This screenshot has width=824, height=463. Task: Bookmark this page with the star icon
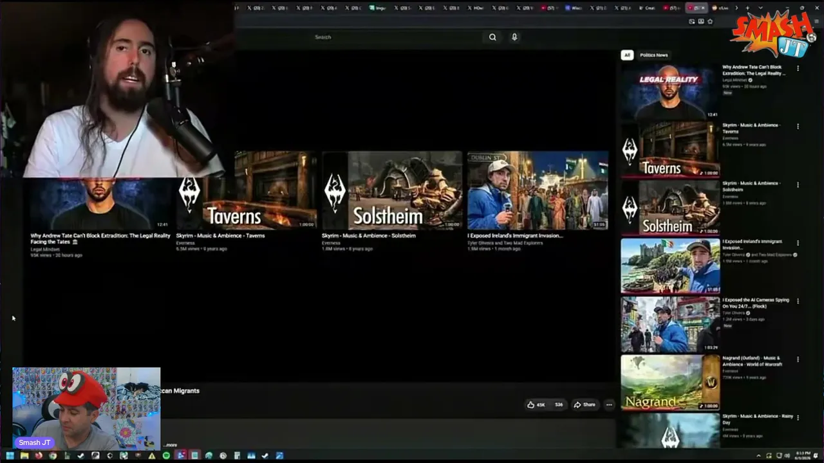[x=710, y=21]
